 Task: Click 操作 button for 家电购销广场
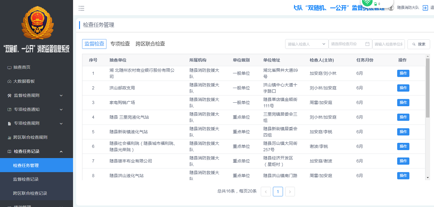click(403, 102)
